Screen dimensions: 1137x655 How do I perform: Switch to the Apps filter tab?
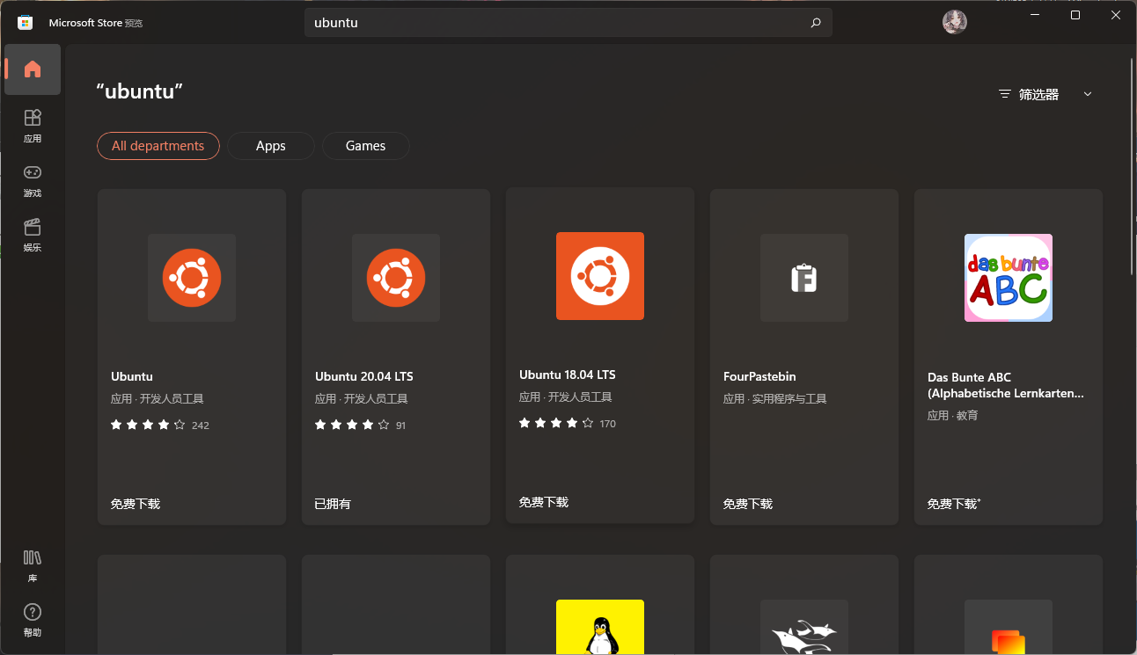[271, 146]
